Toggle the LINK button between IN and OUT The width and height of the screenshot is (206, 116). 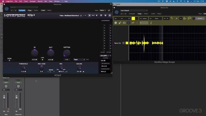pos(42,60)
